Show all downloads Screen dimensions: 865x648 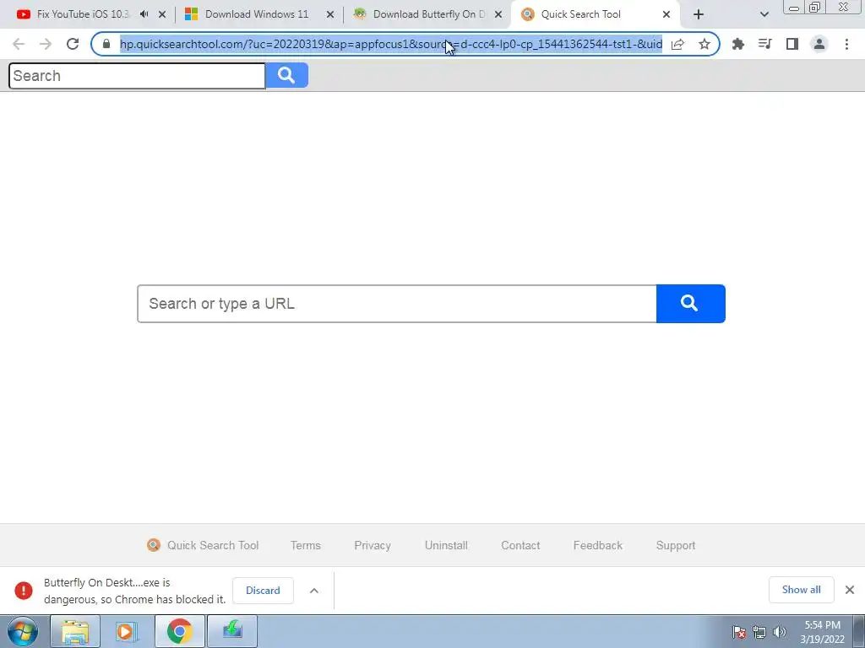(x=801, y=590)
